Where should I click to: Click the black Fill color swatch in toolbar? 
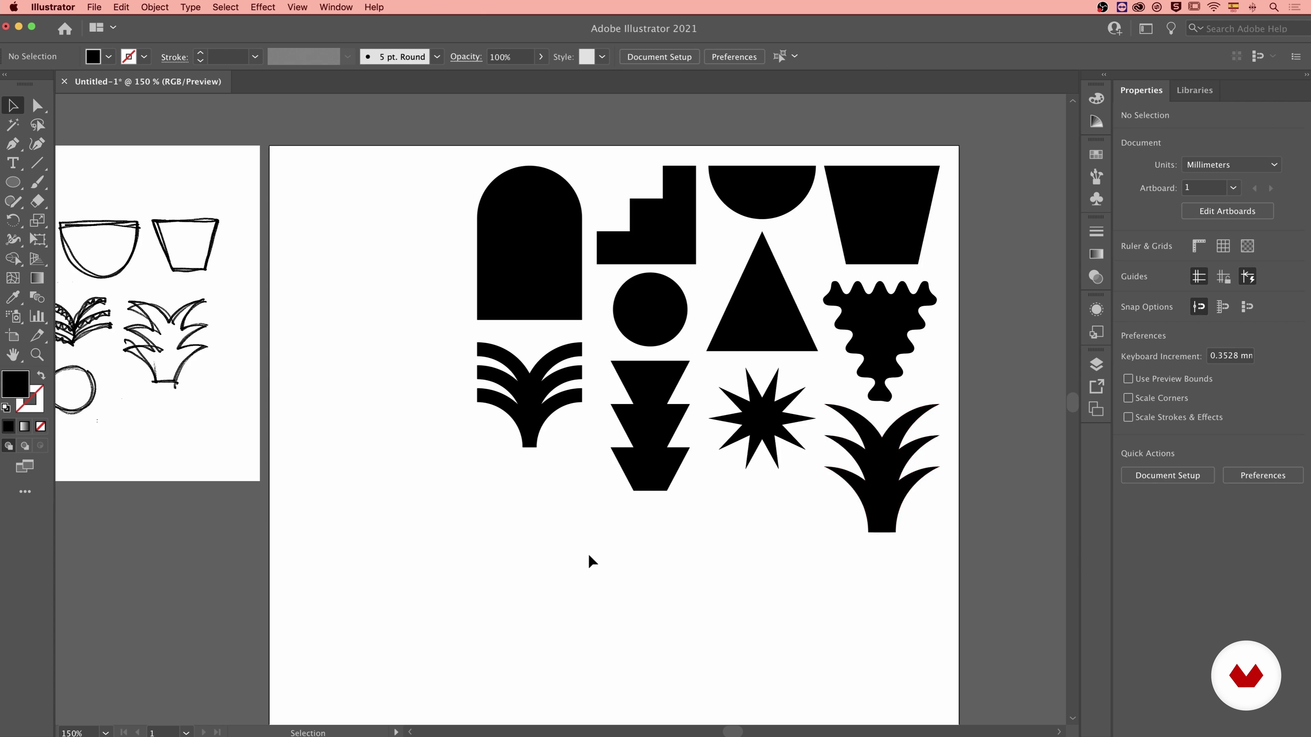15,384
